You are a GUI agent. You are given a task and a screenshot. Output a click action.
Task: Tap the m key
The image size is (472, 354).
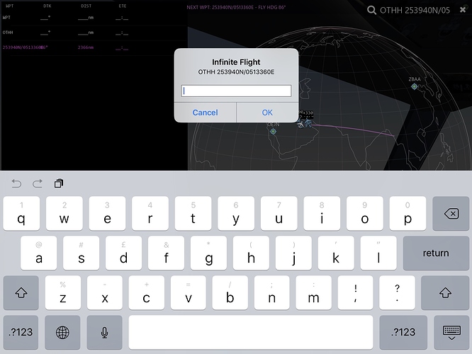(314, 292)
